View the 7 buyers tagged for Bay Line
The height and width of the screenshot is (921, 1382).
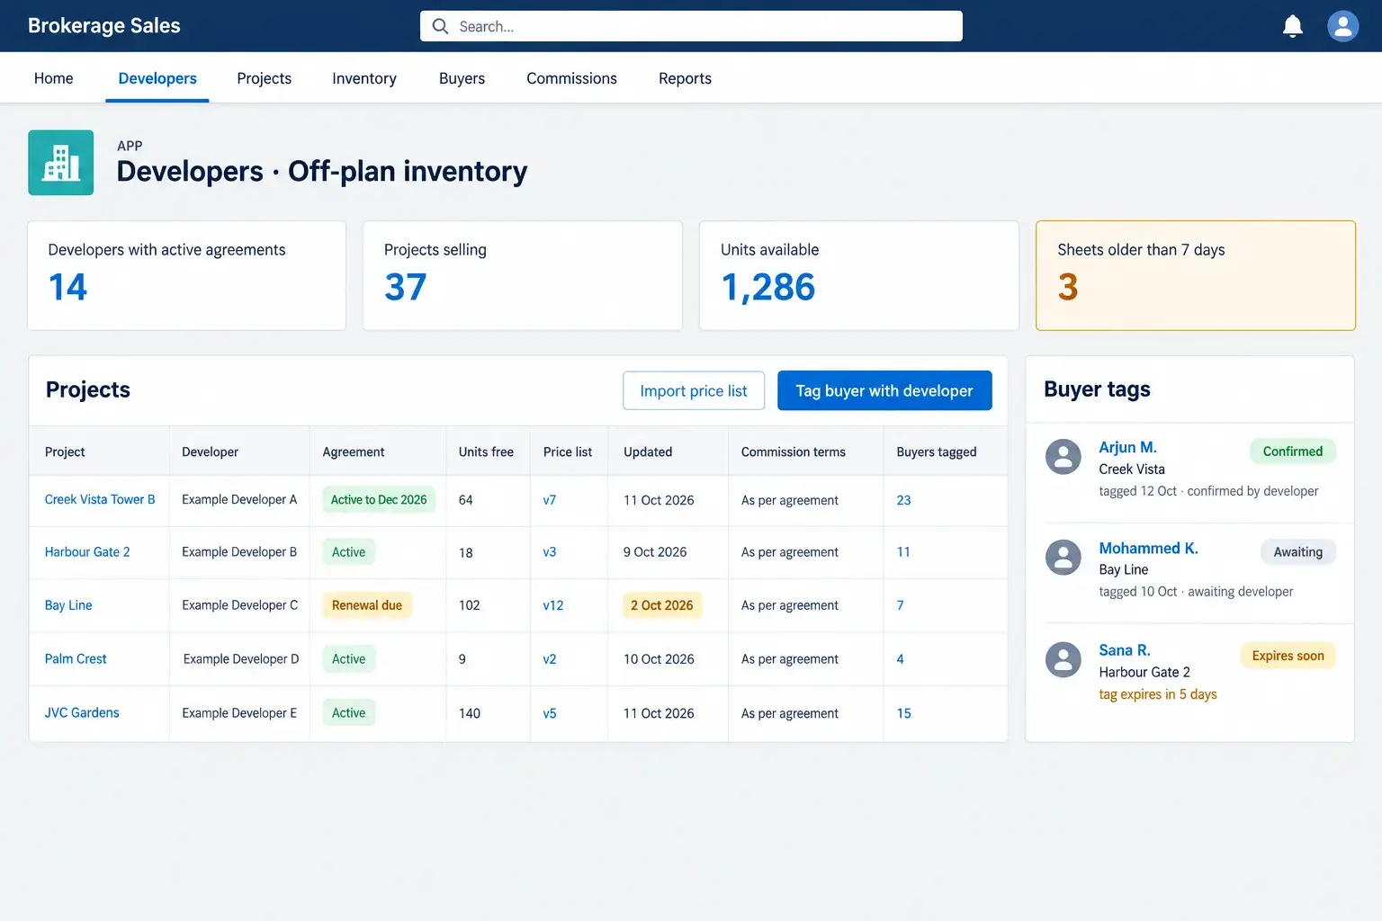coord(900,605)
